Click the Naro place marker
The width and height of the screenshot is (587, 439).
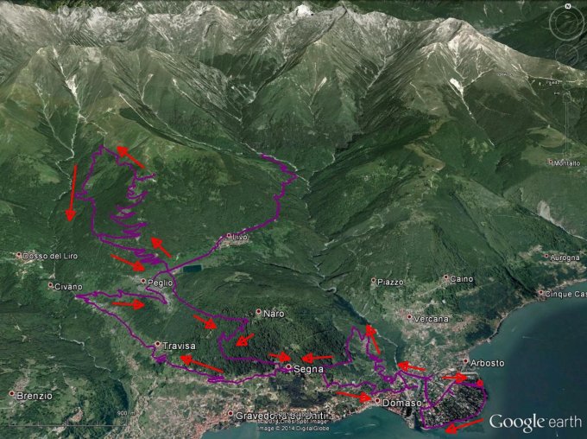tap(258, 312)
